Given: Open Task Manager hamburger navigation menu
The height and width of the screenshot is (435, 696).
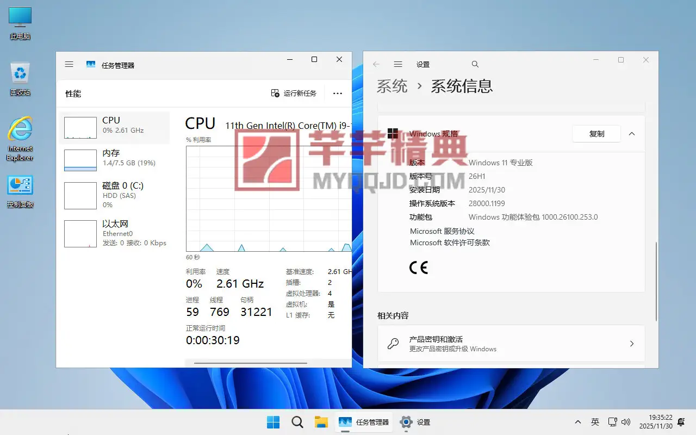Looking at the screenshot, I should [x=69, y=64].
